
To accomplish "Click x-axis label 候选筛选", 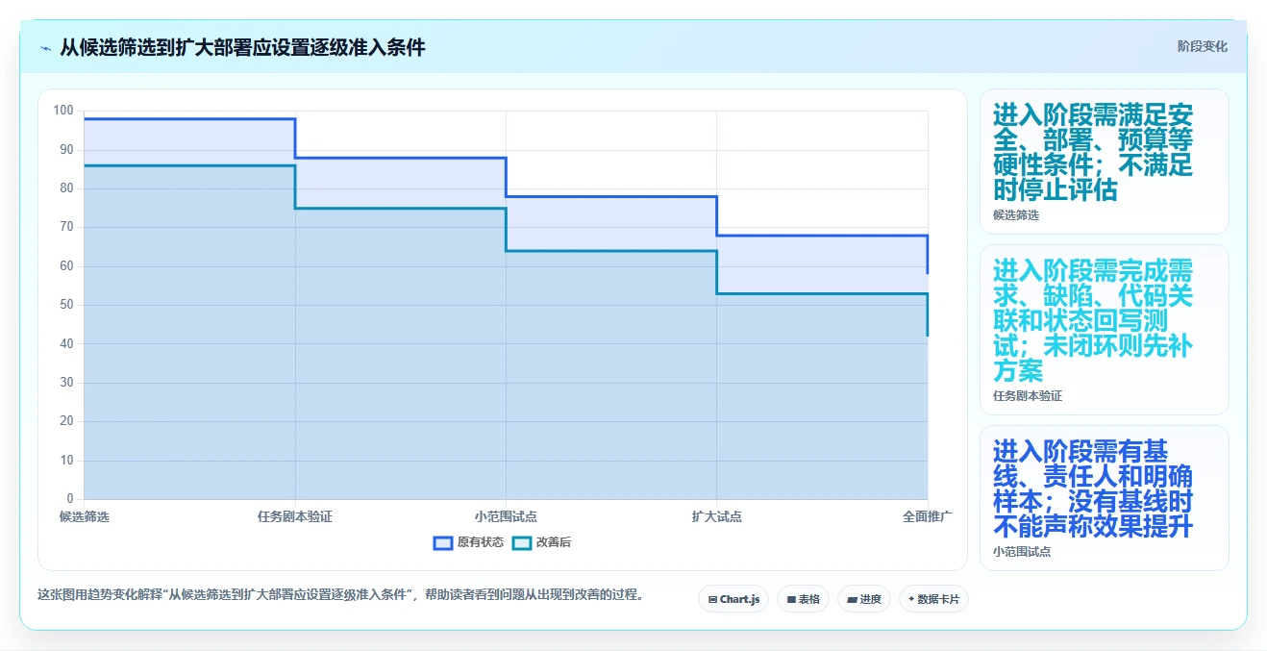I will (x=85, y=516).
